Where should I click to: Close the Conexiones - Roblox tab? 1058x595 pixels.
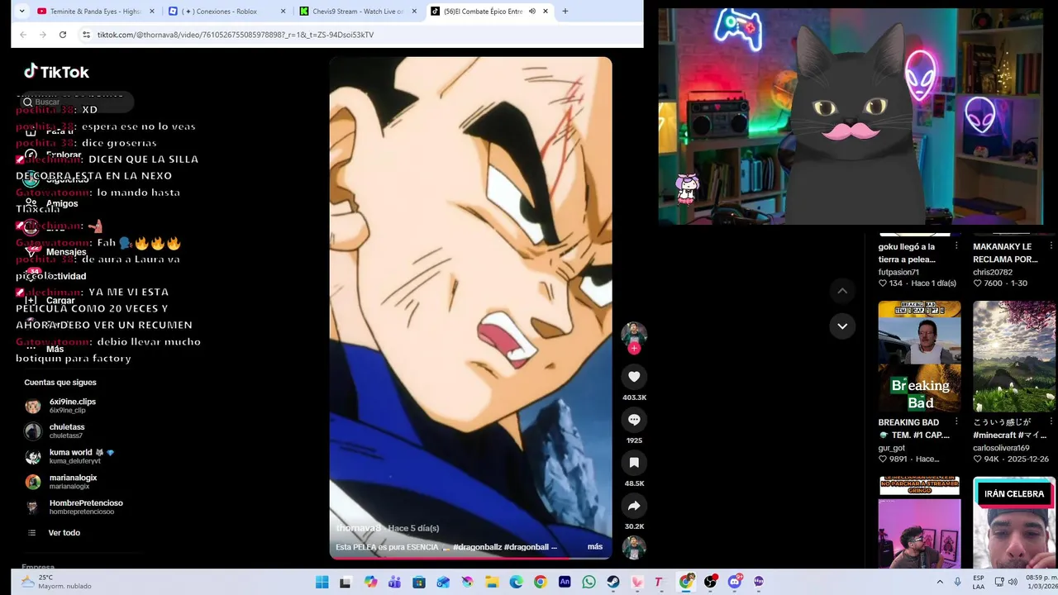point(284,12)
